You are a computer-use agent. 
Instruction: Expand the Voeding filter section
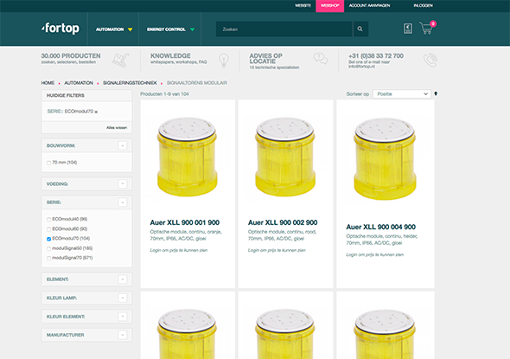pos(122,184)
